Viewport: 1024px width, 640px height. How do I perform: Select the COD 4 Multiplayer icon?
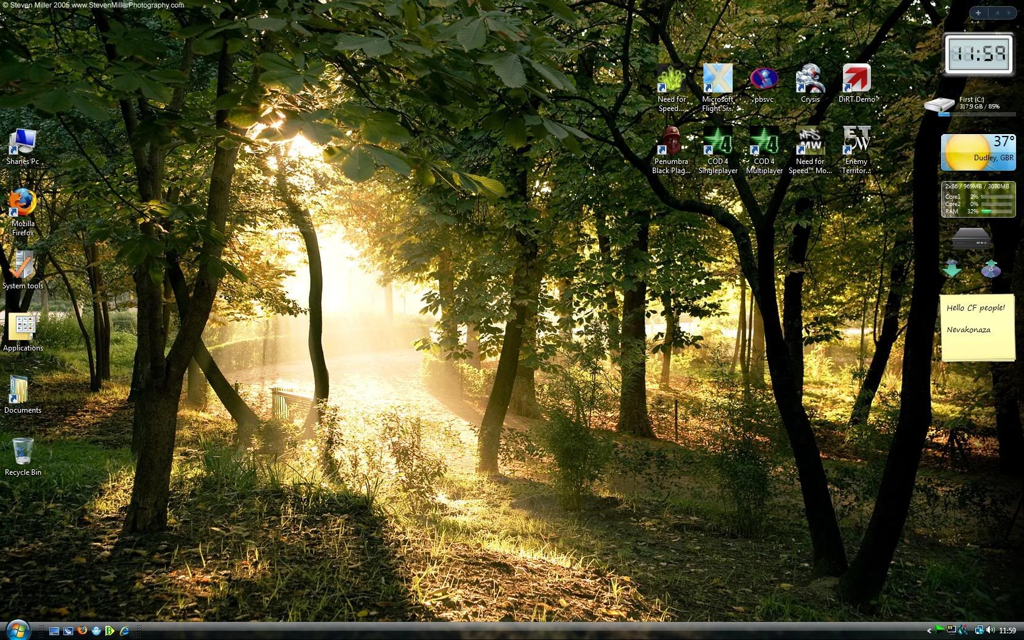764,151
